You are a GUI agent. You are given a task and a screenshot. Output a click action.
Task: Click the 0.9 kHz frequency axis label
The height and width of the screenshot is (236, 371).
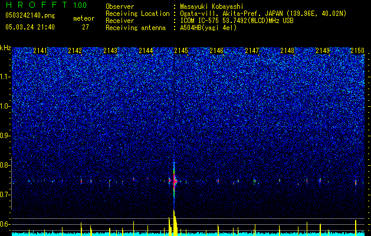click(5, 136)
